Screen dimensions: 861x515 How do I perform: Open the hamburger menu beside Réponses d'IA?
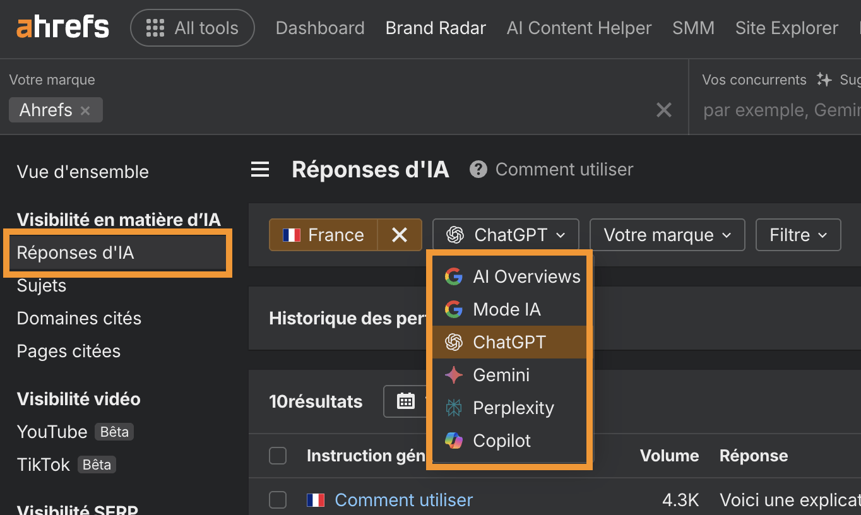coord(260,169)
